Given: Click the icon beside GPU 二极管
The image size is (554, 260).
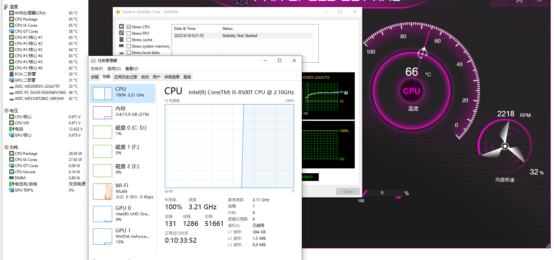Looking at the screenshot, I should pos(12,80).
